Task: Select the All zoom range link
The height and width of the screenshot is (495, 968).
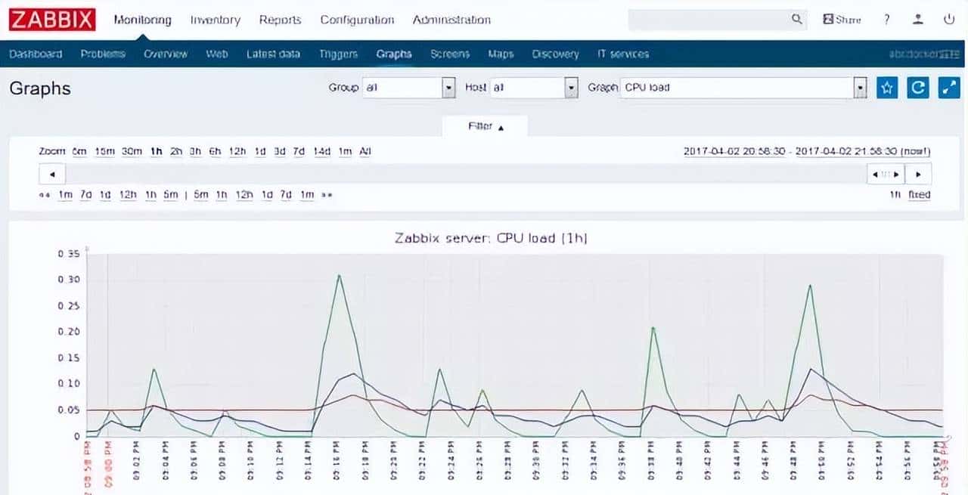Action: tap(365, 151)
